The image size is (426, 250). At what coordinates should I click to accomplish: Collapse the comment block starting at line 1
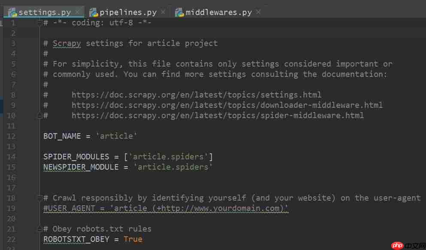pos(39,23)
